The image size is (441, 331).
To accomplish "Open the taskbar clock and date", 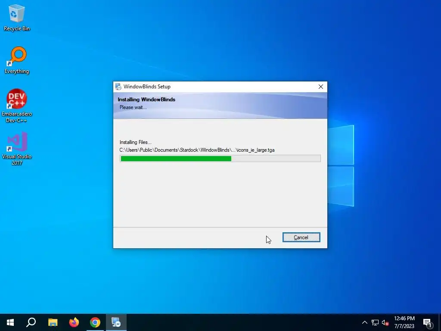I will (404, 322).
